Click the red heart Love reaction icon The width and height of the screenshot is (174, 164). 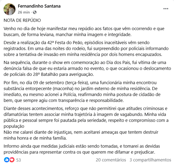coord(12,160)
